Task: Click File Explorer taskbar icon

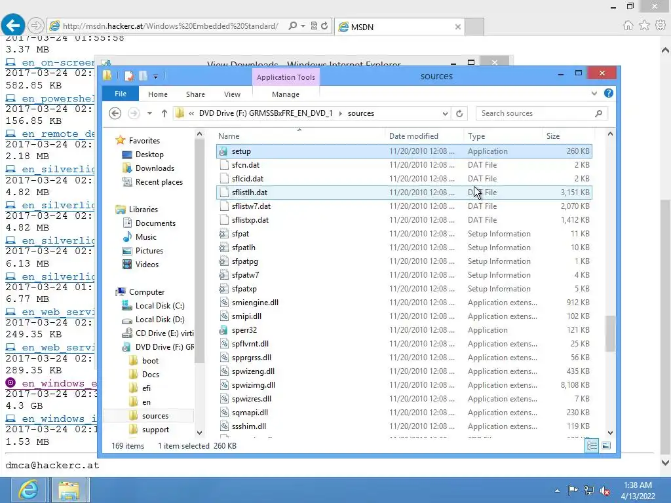Action: 69,490
